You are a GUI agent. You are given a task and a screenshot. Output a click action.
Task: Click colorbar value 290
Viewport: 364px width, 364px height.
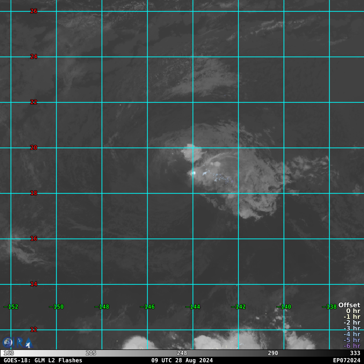273,353
